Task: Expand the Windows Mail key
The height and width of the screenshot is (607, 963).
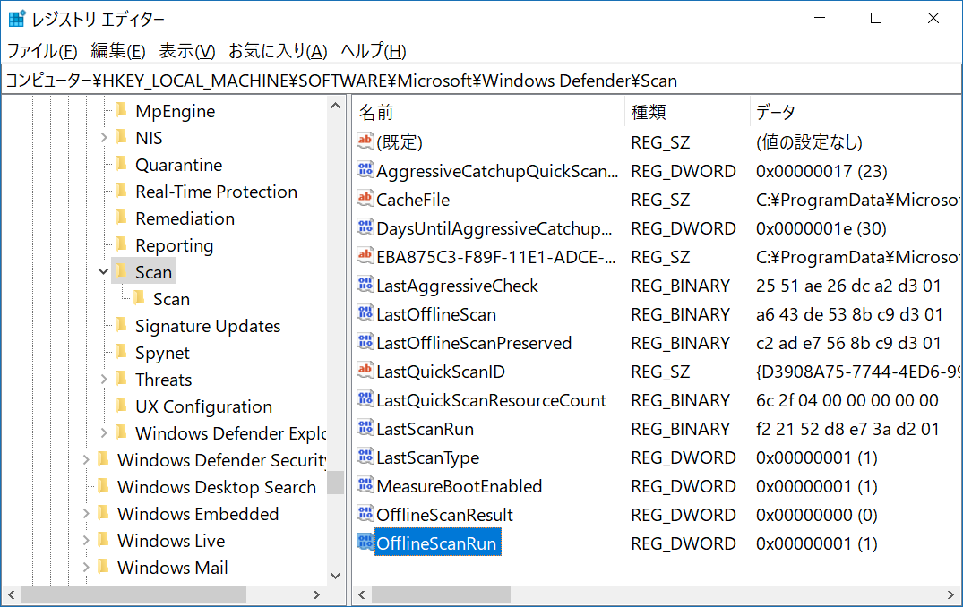Action: 86,567
